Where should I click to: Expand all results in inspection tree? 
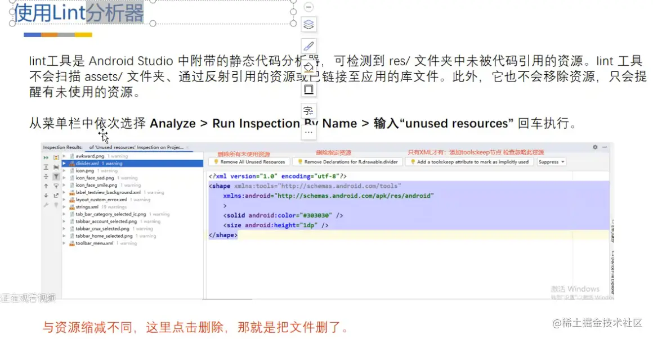click(46, 167)
